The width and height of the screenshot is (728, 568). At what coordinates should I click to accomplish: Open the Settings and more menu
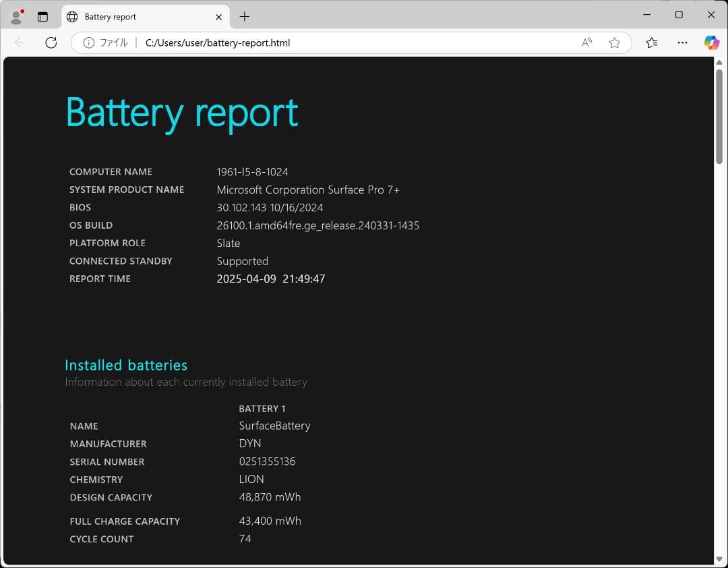pos(682,42)
